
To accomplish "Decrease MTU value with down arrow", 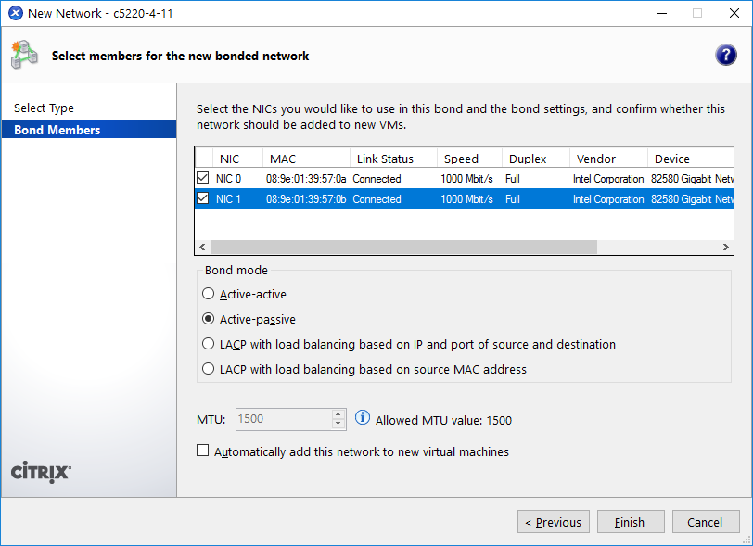I will (x=338, y=425).
